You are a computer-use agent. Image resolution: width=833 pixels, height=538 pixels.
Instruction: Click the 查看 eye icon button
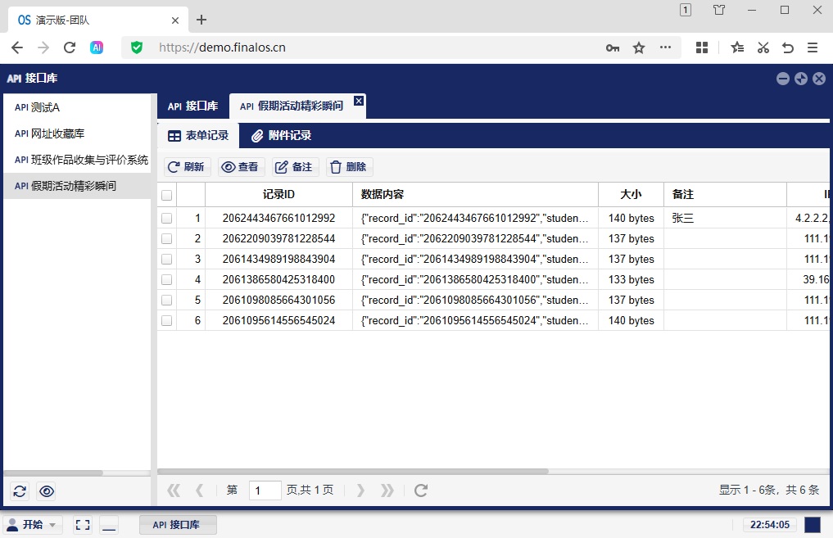(240, 167)
